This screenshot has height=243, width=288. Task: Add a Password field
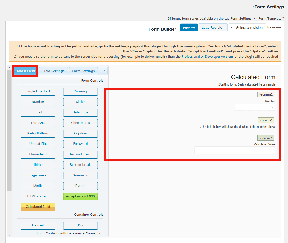(80, 144)
